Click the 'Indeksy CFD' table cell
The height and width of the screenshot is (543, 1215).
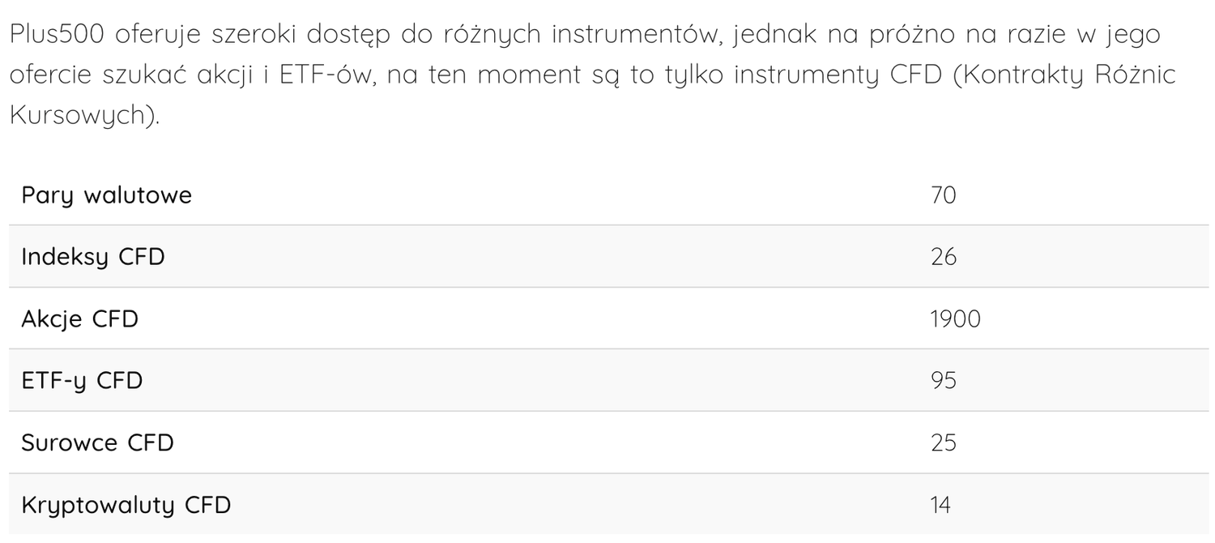[x=93, y=257]
